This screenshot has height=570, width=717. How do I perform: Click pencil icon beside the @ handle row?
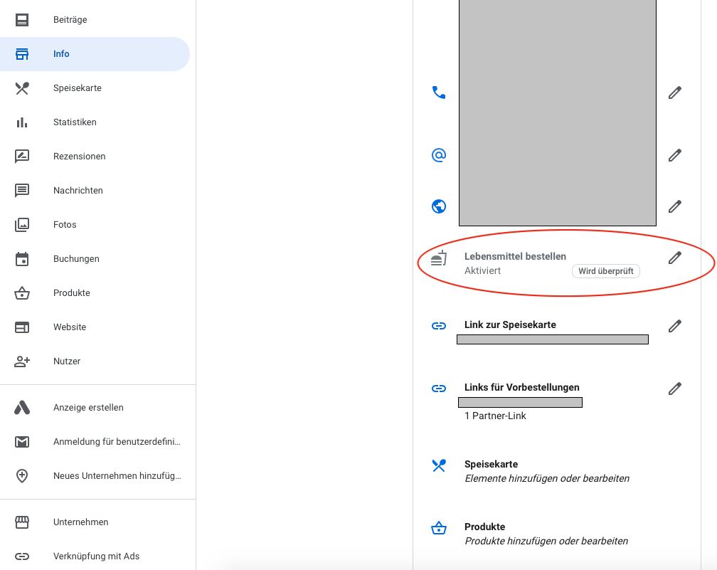(x=674, y=155)
